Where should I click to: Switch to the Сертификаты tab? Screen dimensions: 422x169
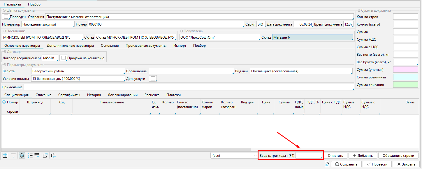[x=69, y=95]
